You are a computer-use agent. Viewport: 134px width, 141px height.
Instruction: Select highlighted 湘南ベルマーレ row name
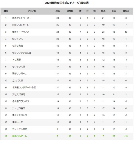pyautogui.click(x=20, y=136)
